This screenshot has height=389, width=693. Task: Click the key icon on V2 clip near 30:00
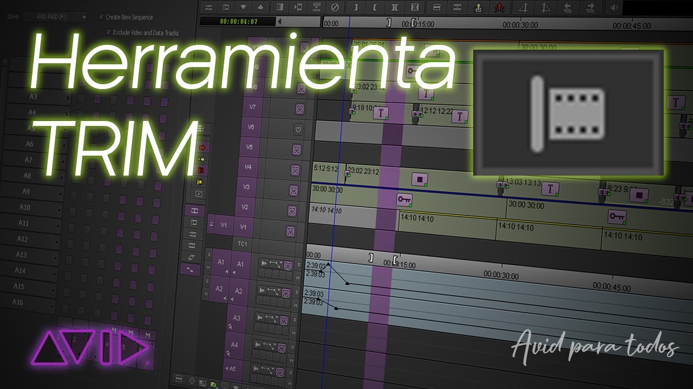pos(404,199)
